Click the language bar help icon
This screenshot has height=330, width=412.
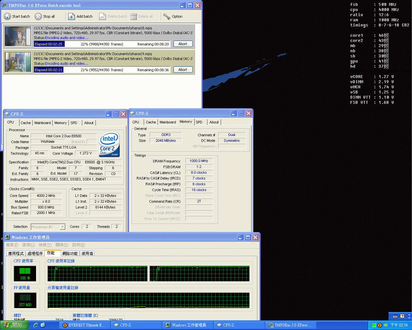point(402,316)
